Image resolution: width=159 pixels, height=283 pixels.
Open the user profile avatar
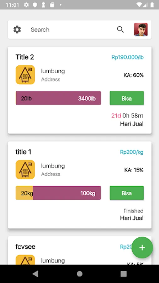click(141, 30)
